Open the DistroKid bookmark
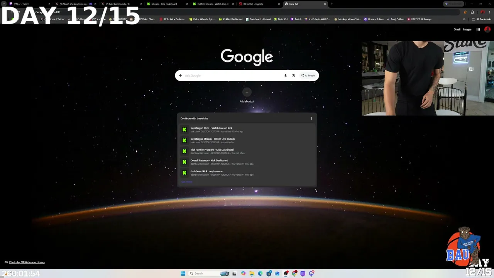Image resolution: width=494 pixels, height=278 pixels. [x=281, y=19]
